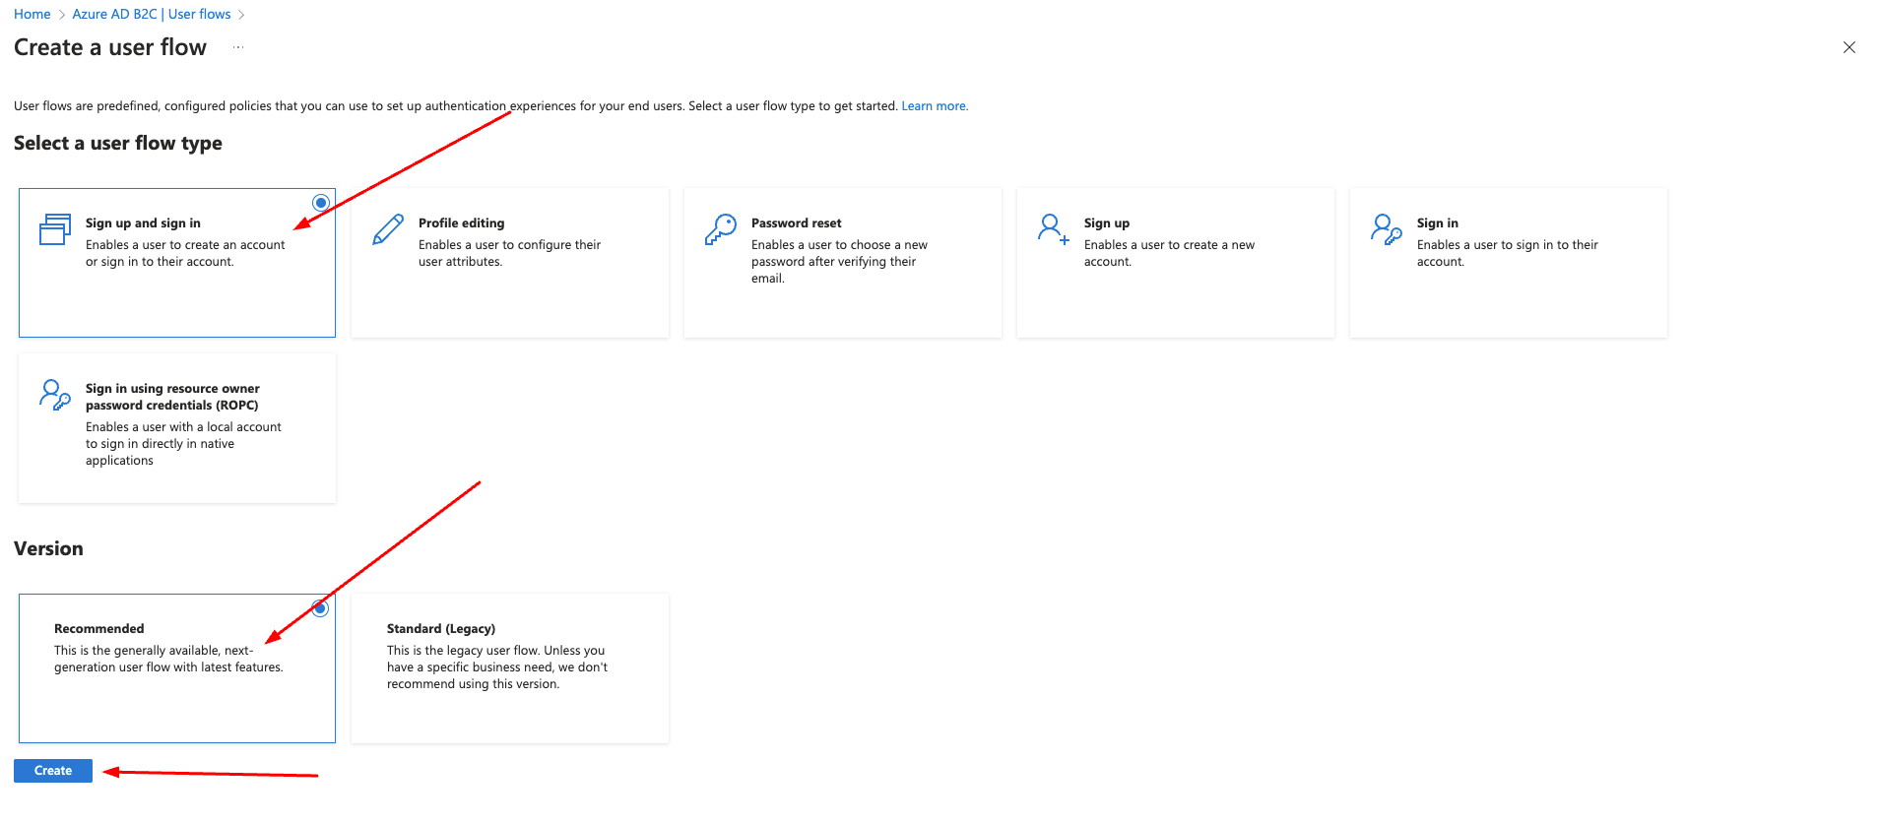Click 'Enables a user to create a new account' description
Screen dimensions: 1879x824
1169,253
